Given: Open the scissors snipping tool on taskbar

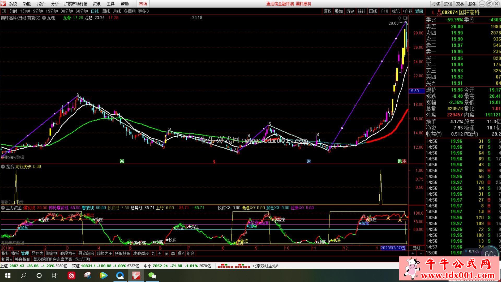Looking at the screenshot, I should coord(88,275).
